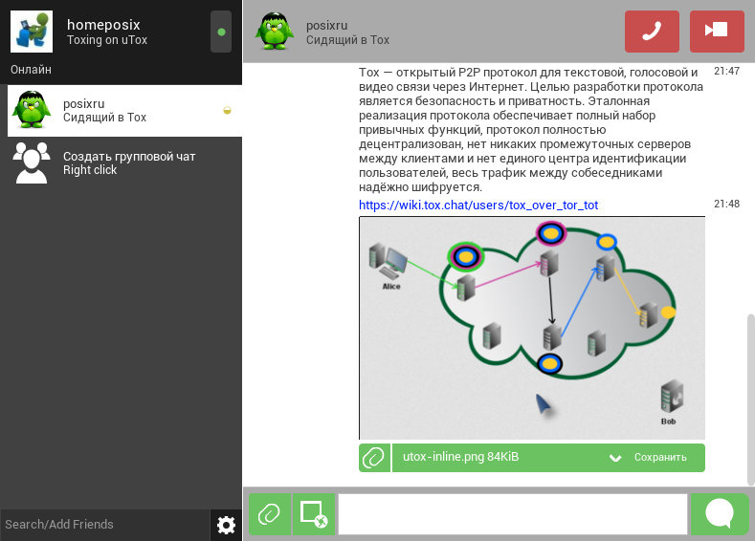755x541 pixels.
Task: Click Сохранить to save utox-inline.png
Action: pos(660,457)
